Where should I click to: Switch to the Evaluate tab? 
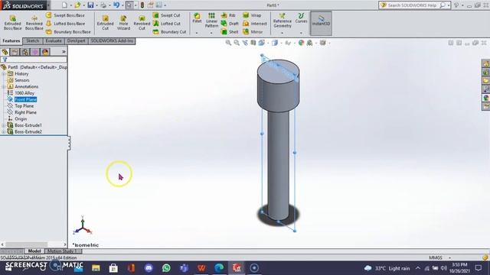pos(54,40)
